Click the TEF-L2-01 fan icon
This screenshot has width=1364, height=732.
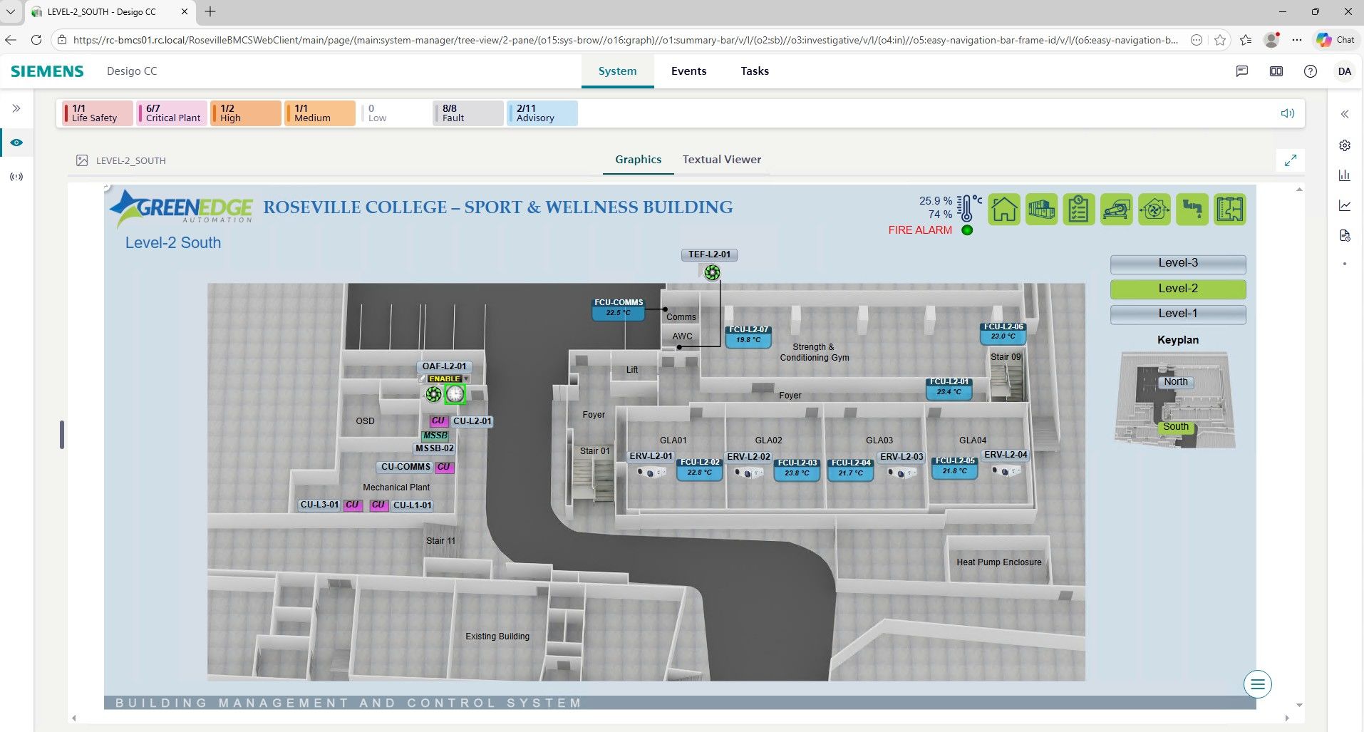(x=711, y=273)
